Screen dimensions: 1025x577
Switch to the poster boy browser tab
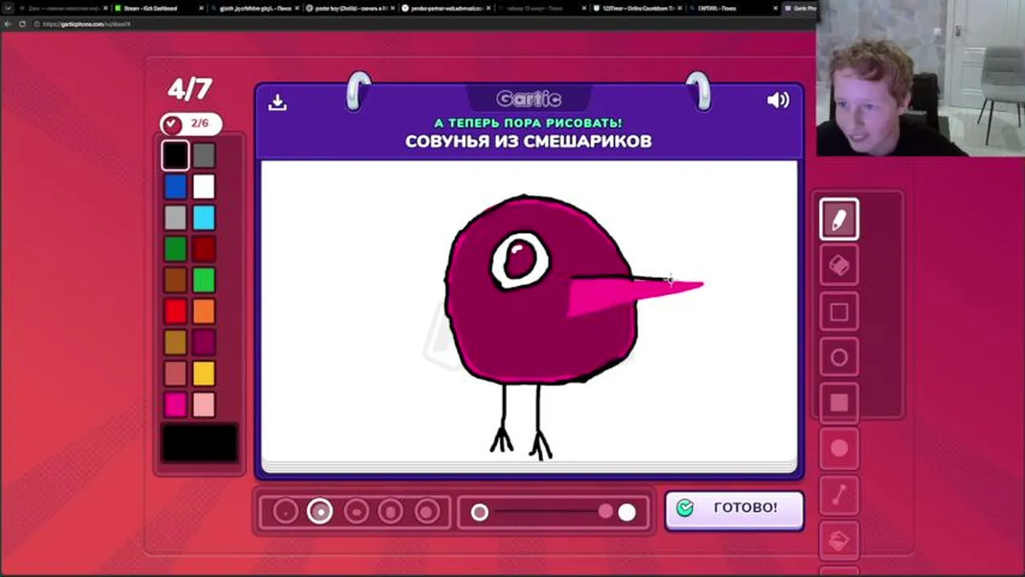point(349,8)
